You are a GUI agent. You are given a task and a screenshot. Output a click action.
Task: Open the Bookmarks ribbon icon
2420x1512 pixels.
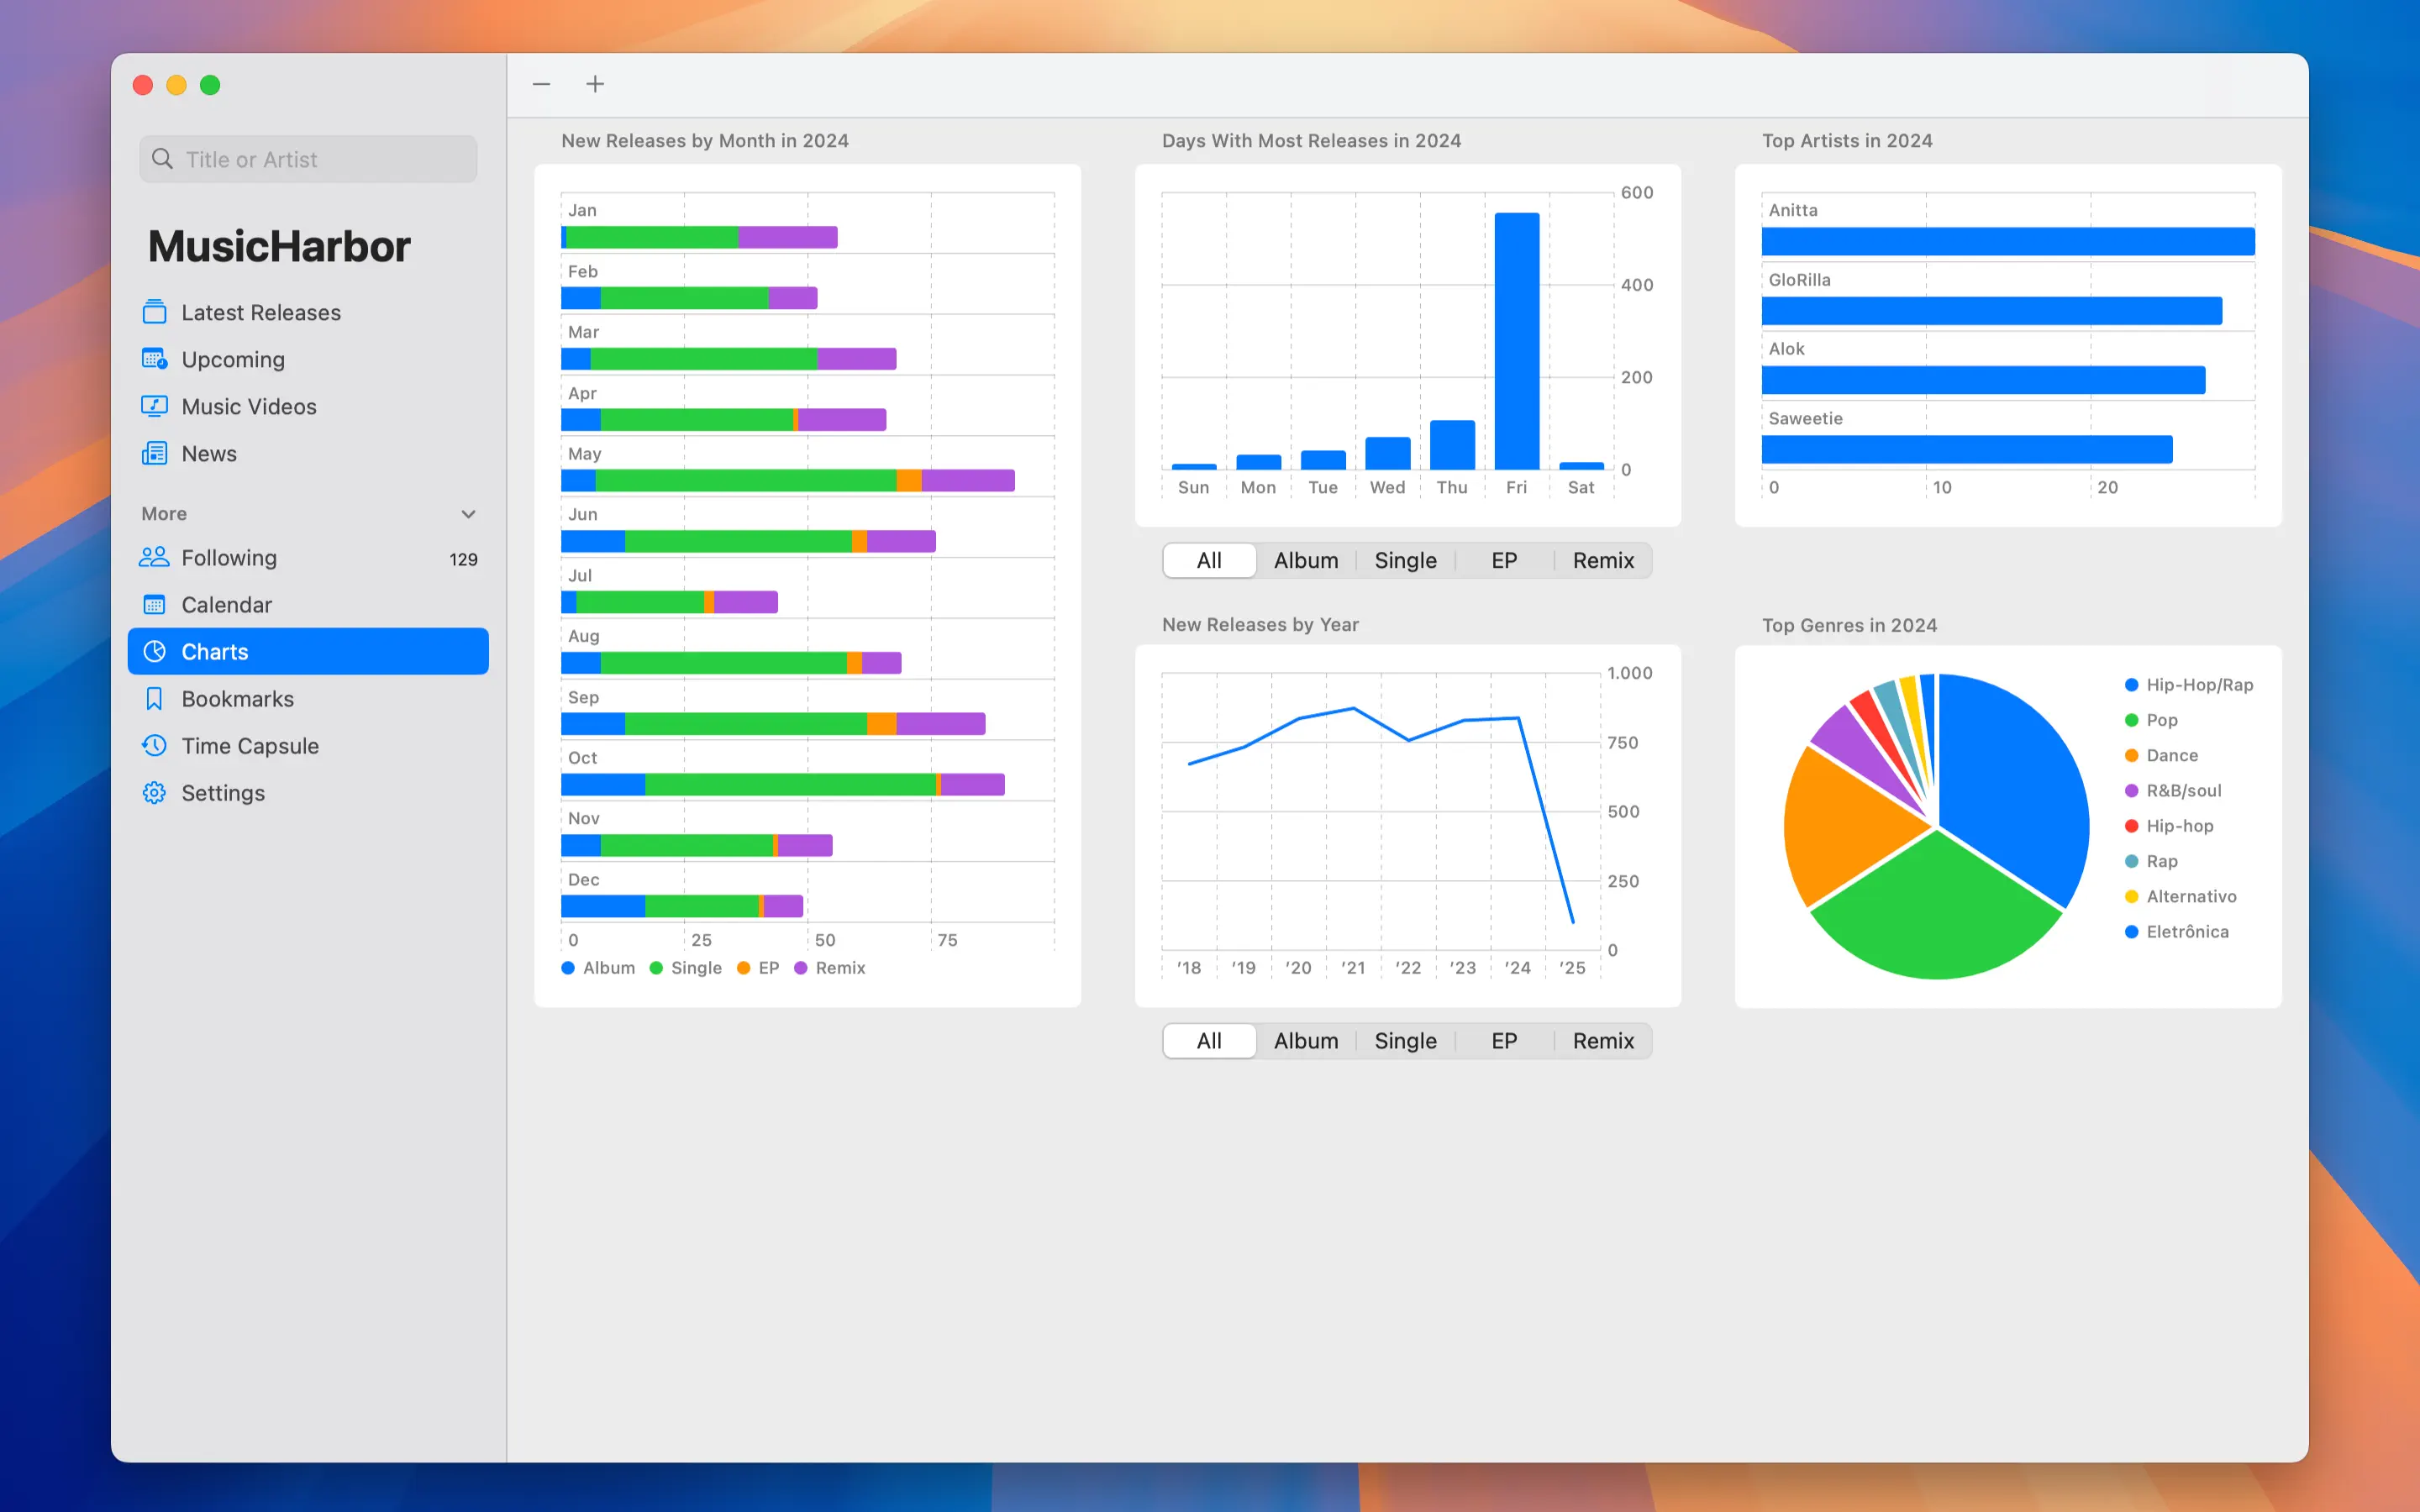click(x=154, y=699)
